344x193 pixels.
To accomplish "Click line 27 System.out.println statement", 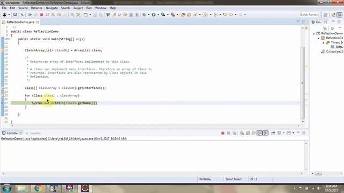I will [64, 103].
